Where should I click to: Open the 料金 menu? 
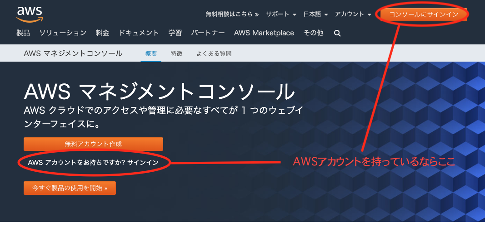point(102,33)
